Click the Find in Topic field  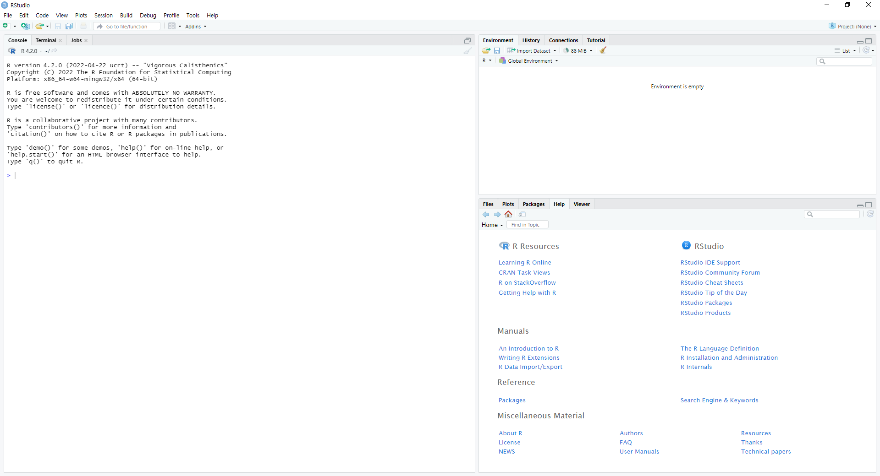[528, 225]
